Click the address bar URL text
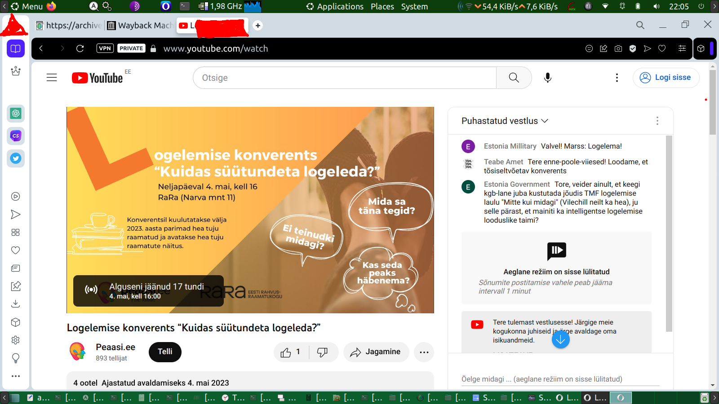Viewport: 719px width, 404px height. point(216,48)
